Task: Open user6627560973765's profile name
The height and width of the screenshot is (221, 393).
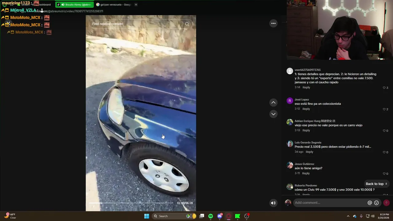Action: [308, 70]
